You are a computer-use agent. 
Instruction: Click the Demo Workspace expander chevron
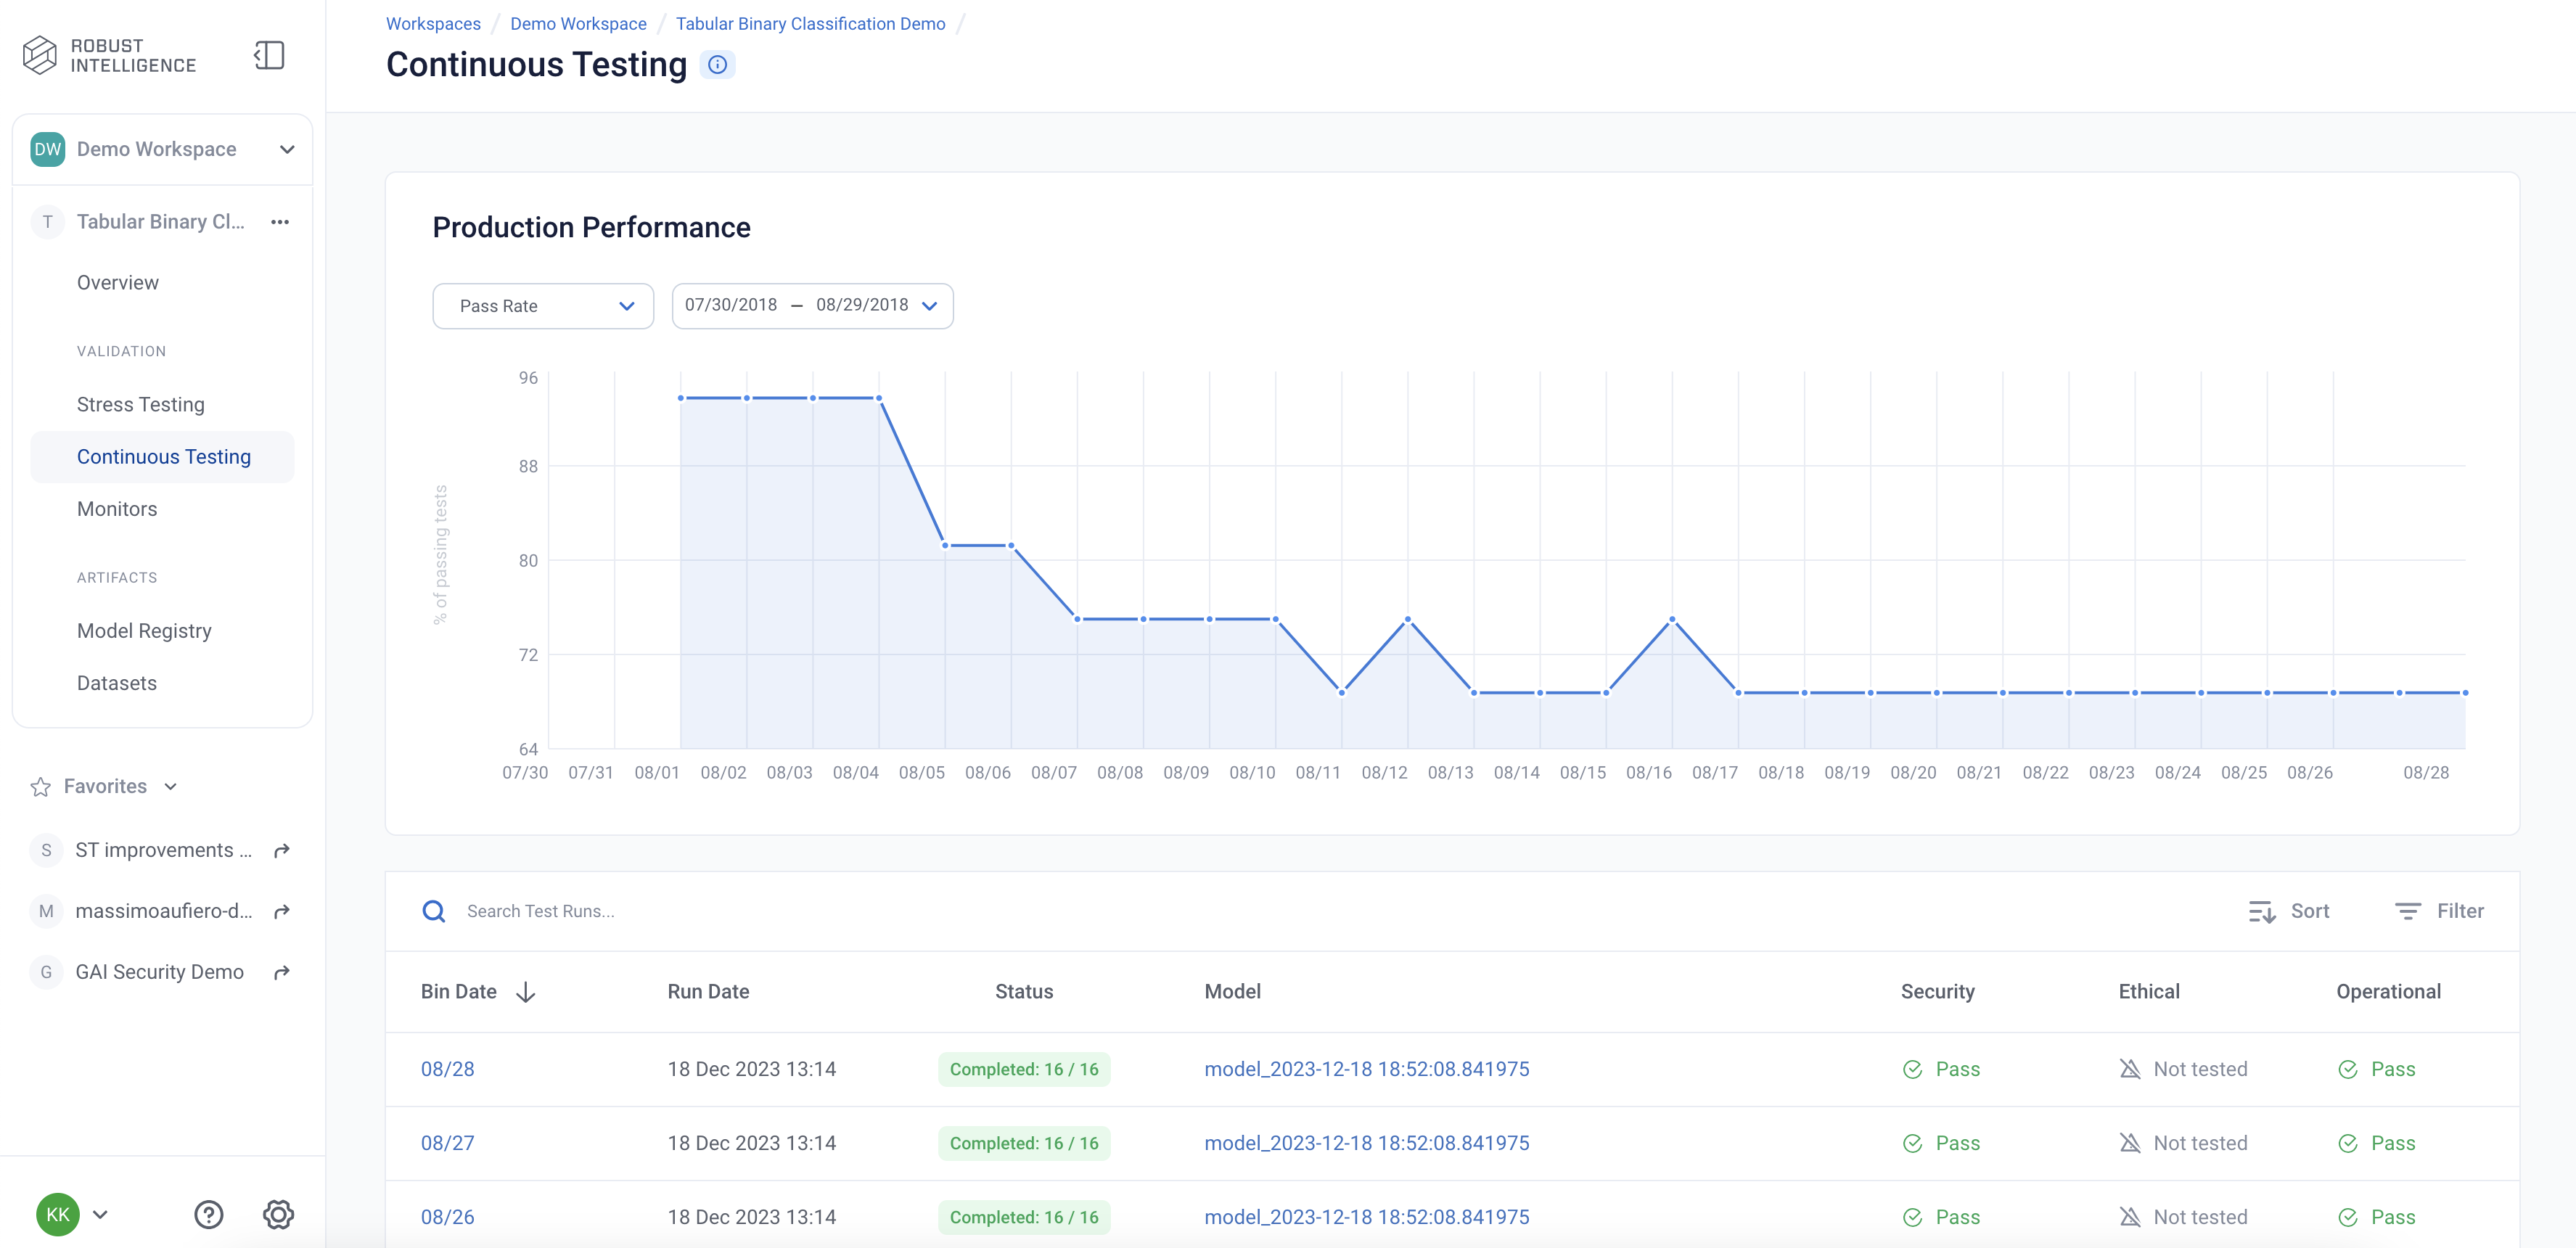point(284,149)
